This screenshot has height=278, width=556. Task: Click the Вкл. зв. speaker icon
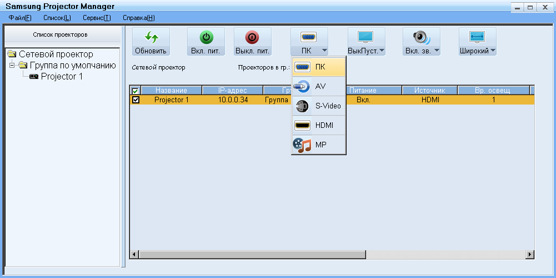pyautogui.click(x=421, y=37)
